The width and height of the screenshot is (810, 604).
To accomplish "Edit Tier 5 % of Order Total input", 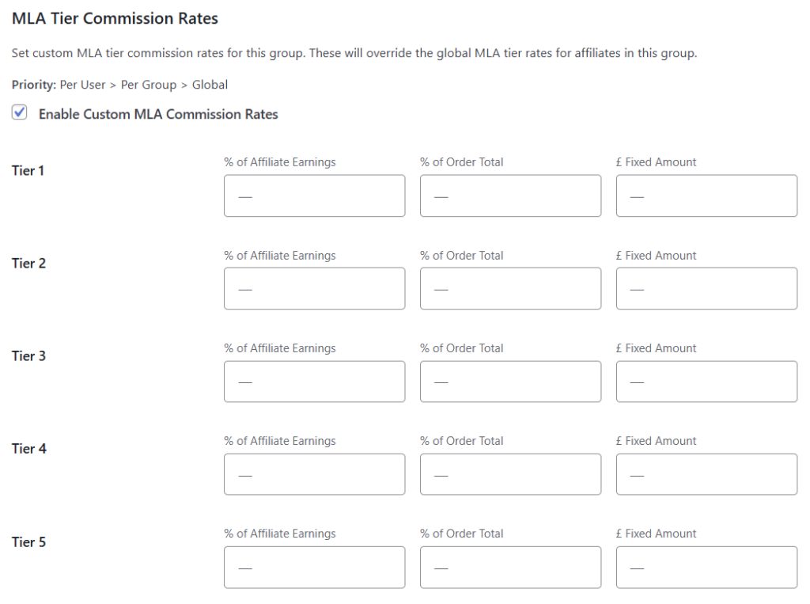I will (510, 567).
